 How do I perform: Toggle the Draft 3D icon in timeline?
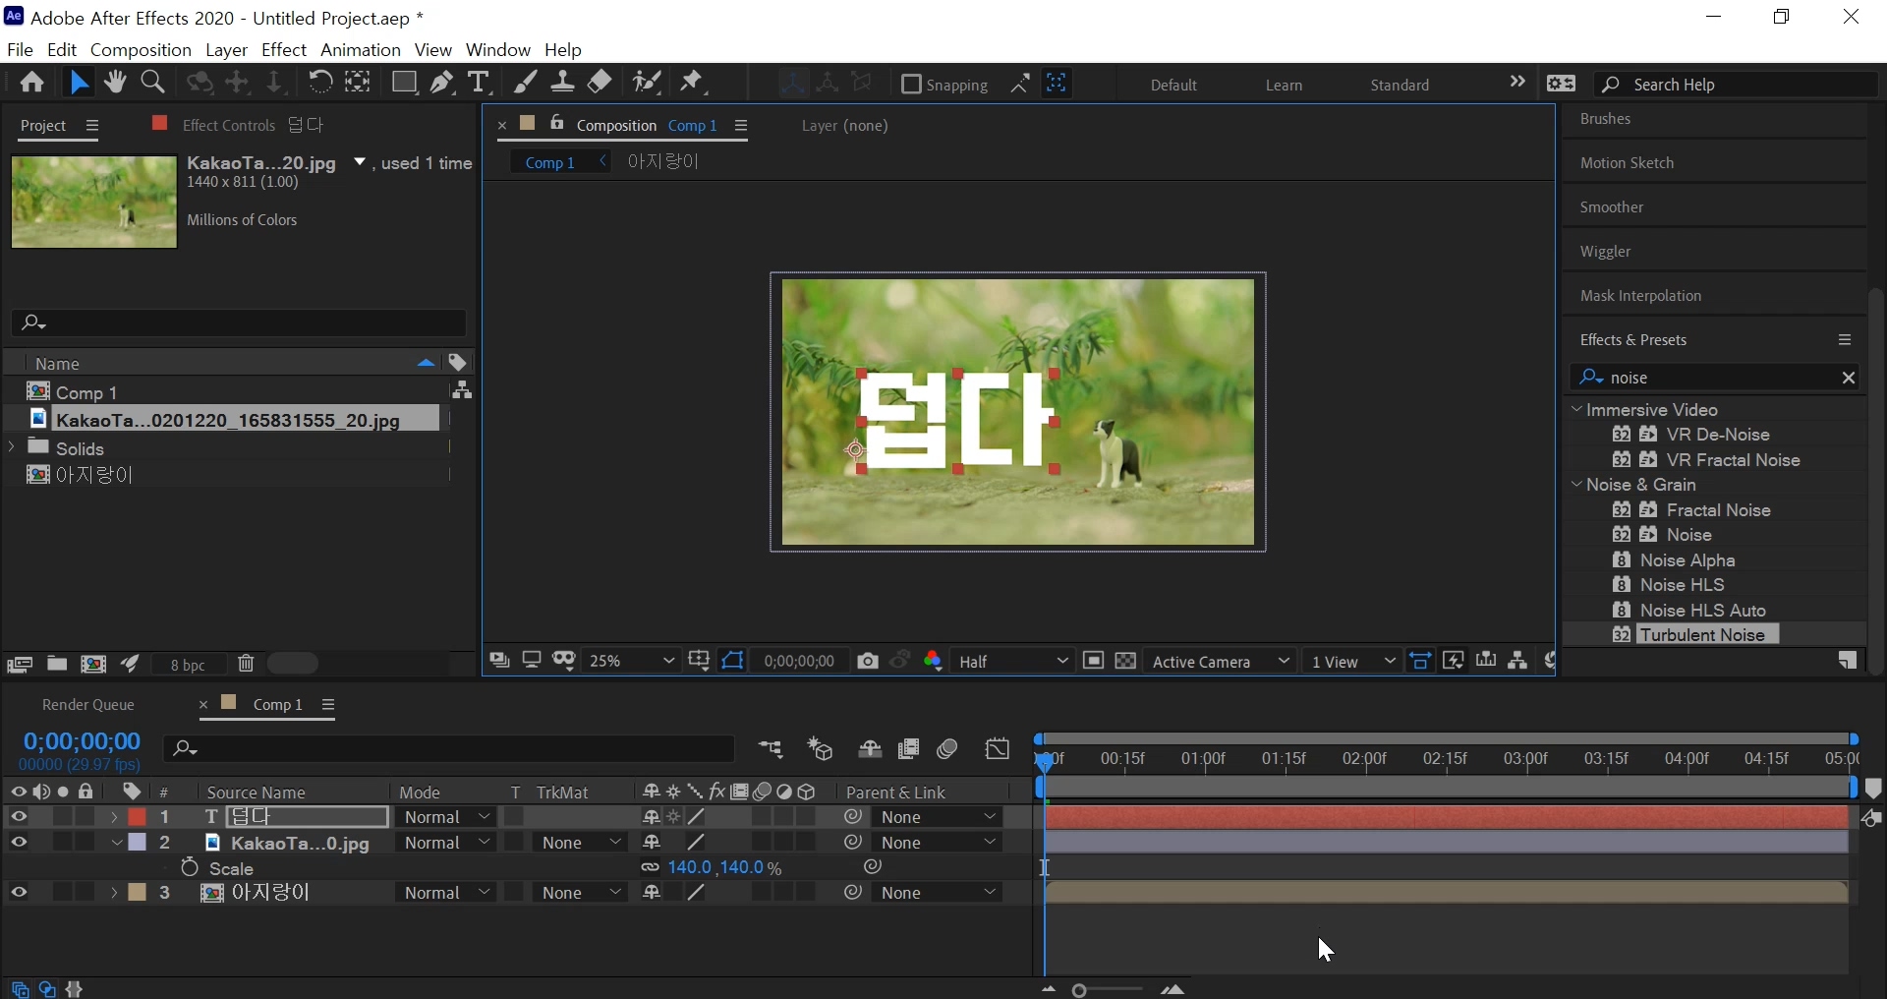(x=821, y=749)
